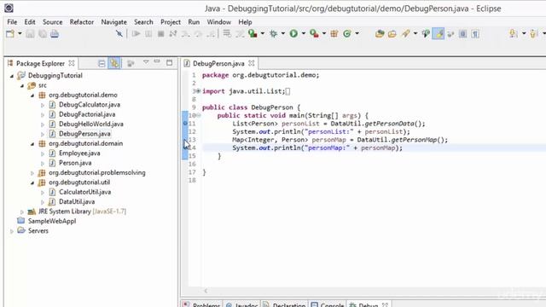The width and height of the screenshot is (546, 307).
Task: Open the Refactor menu
Action: [x=82, y=22]
